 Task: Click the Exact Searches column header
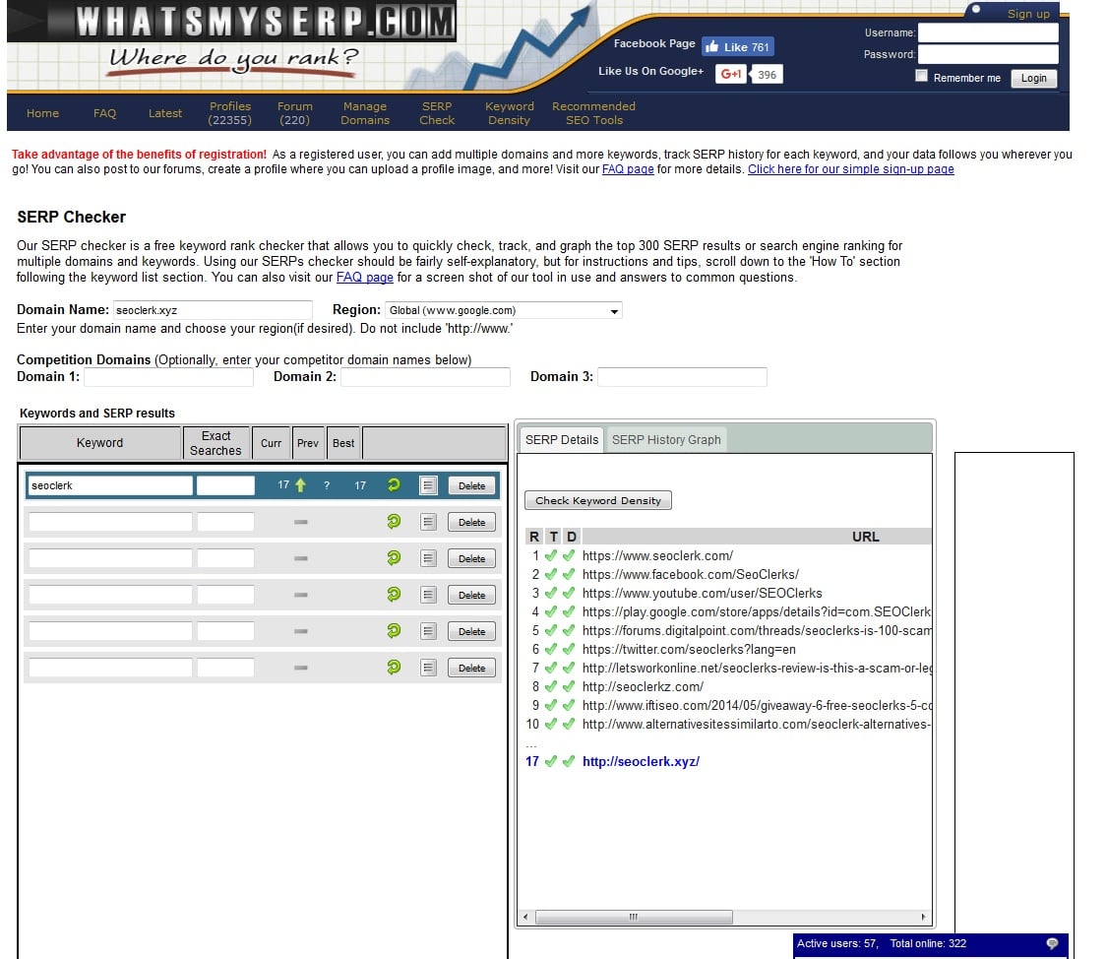pyautogui.click(x=215, y=443)
